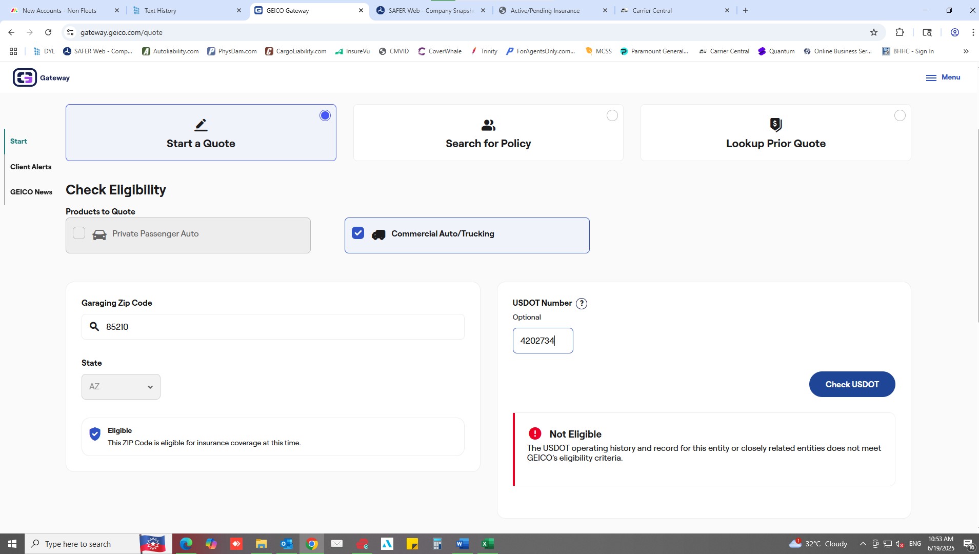Image resolution: width=979 pixels, height=554 pixels.
Task: Open Outlook from the taskbar
Action: [x=286, y=544]
